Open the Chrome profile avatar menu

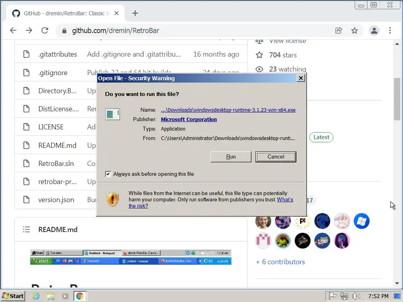point(374,31)
